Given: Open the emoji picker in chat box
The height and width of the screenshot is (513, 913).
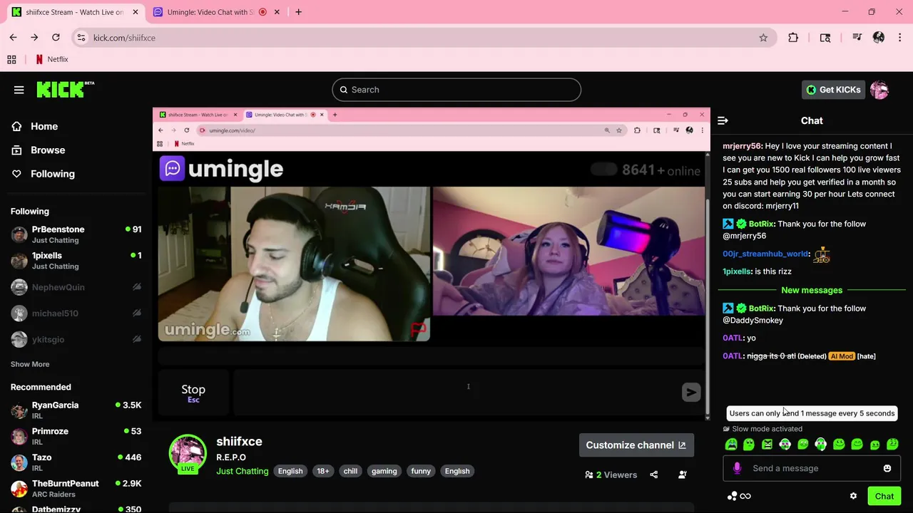Looking at the screenshot, I should (x=887, y=468).
